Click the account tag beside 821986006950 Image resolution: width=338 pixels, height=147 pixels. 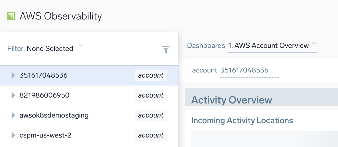coord(151,95)
